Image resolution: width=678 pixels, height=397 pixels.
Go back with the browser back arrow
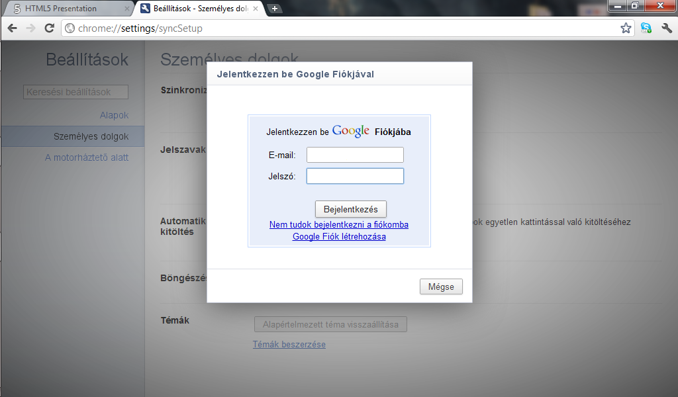point(12,28)
